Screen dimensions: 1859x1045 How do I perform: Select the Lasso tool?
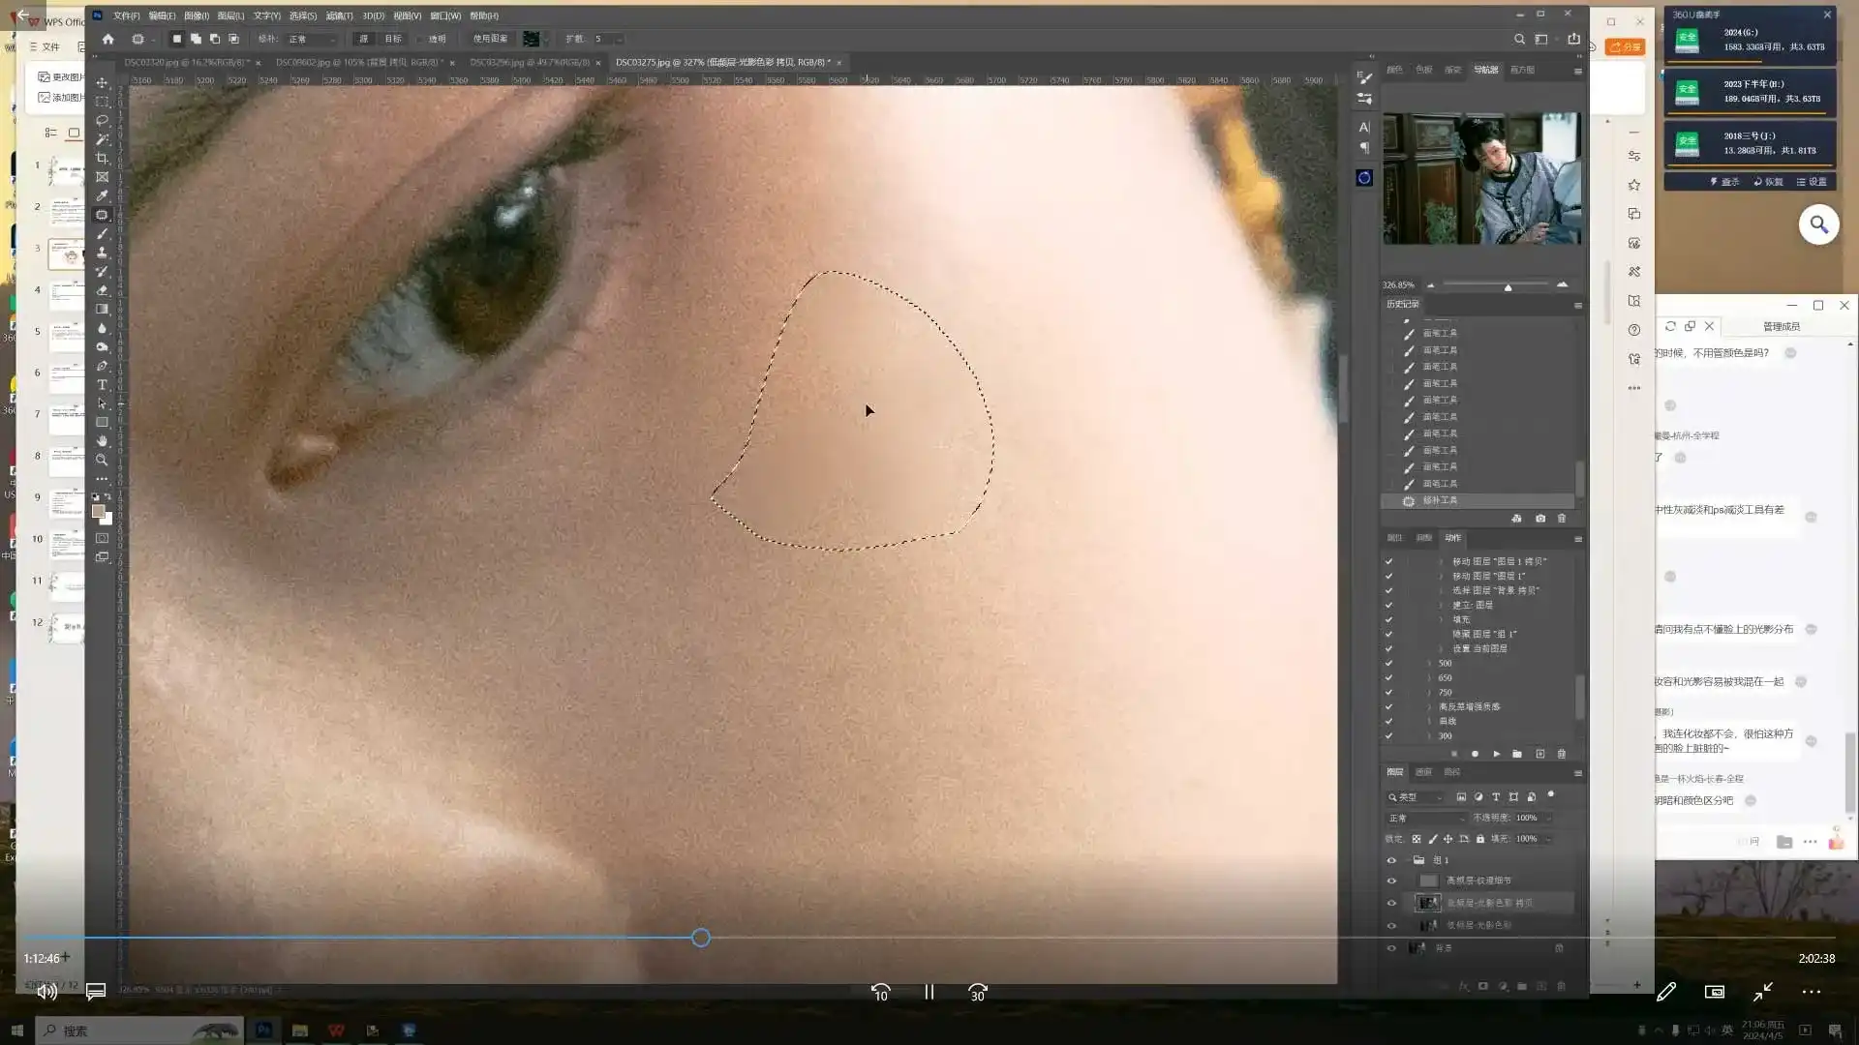click(x=102, y=120)
